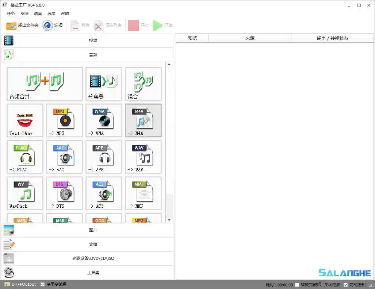Toggle shutdown after conversion checkbox

tap(298, 284)
